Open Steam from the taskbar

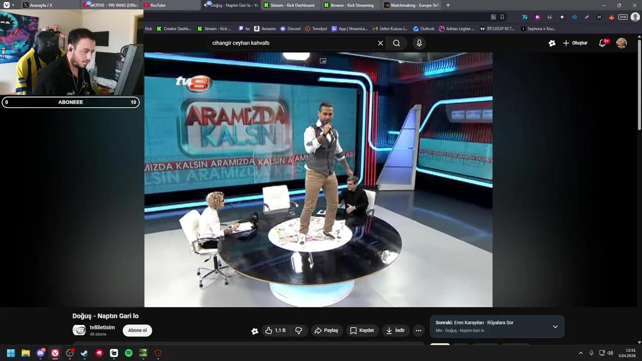84,353
